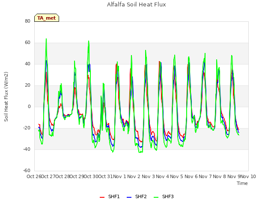Click the green SHF3 legend color marker
The width and height of the screenshot is (274, 205).
tap(156, 197)
